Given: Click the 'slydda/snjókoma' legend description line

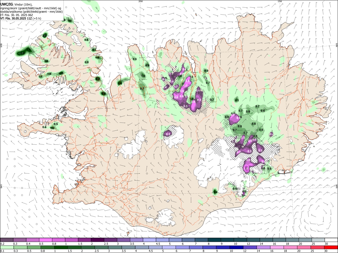Looking at the screenshot, I should 31,12.
